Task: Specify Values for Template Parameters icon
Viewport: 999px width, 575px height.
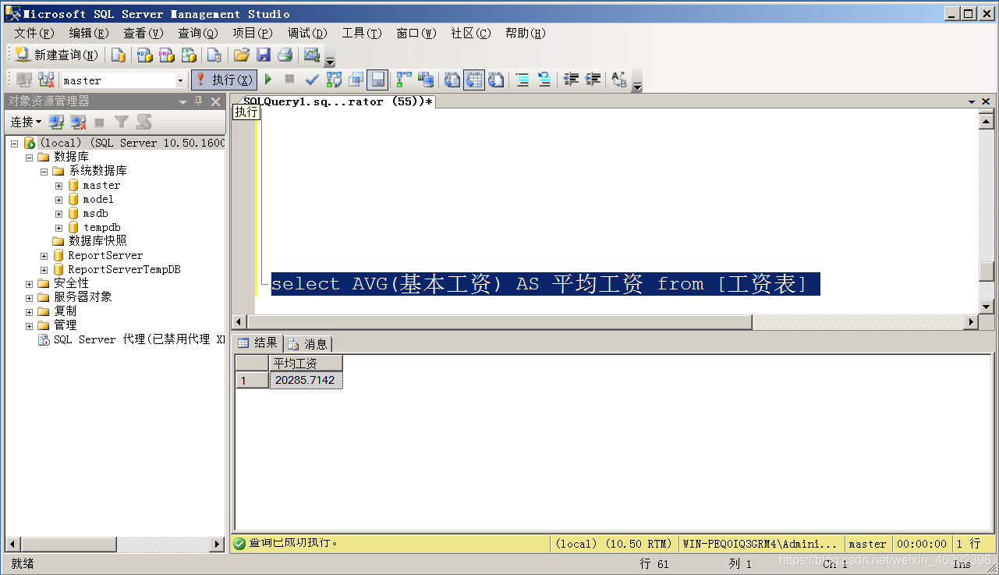Action: (619, 80)
